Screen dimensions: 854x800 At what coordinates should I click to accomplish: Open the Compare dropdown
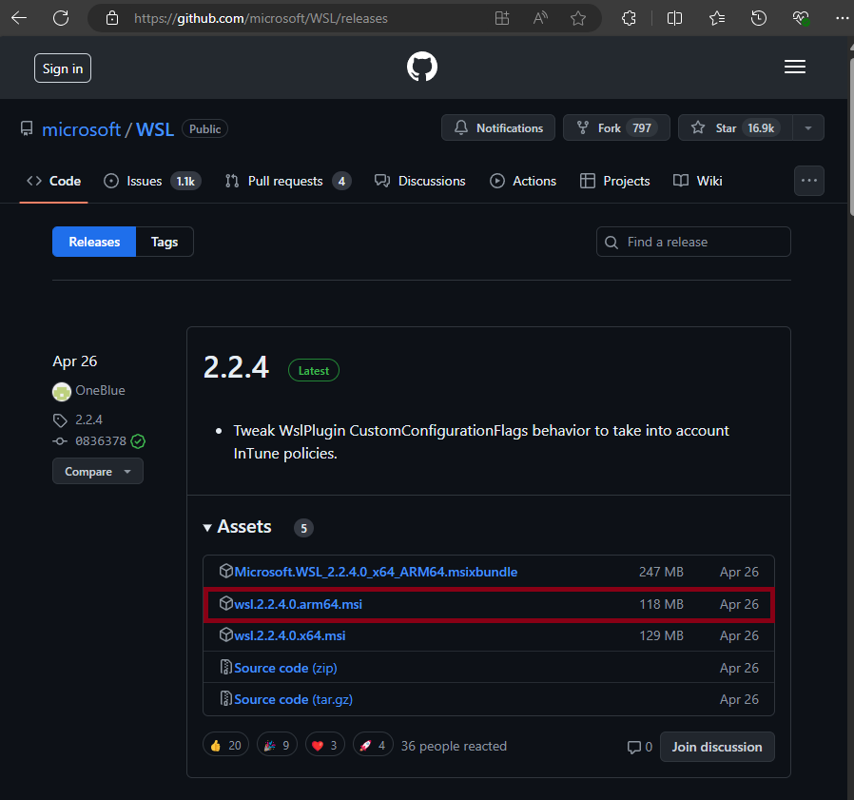(97, 471)
